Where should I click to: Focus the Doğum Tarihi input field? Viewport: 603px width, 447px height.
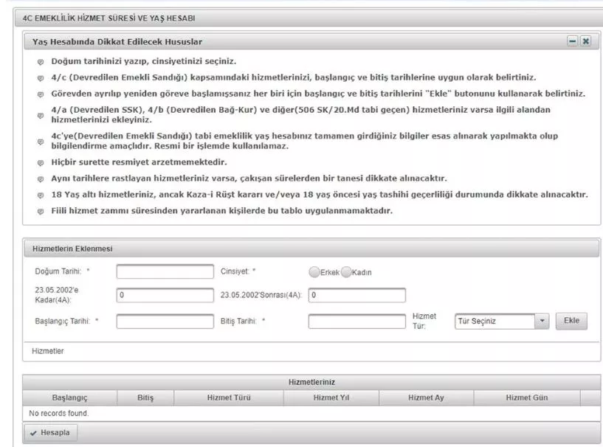pos(164,271)
